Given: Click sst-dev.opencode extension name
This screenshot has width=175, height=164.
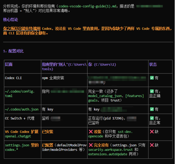Looking at the screenshot, I should (110, 134).
